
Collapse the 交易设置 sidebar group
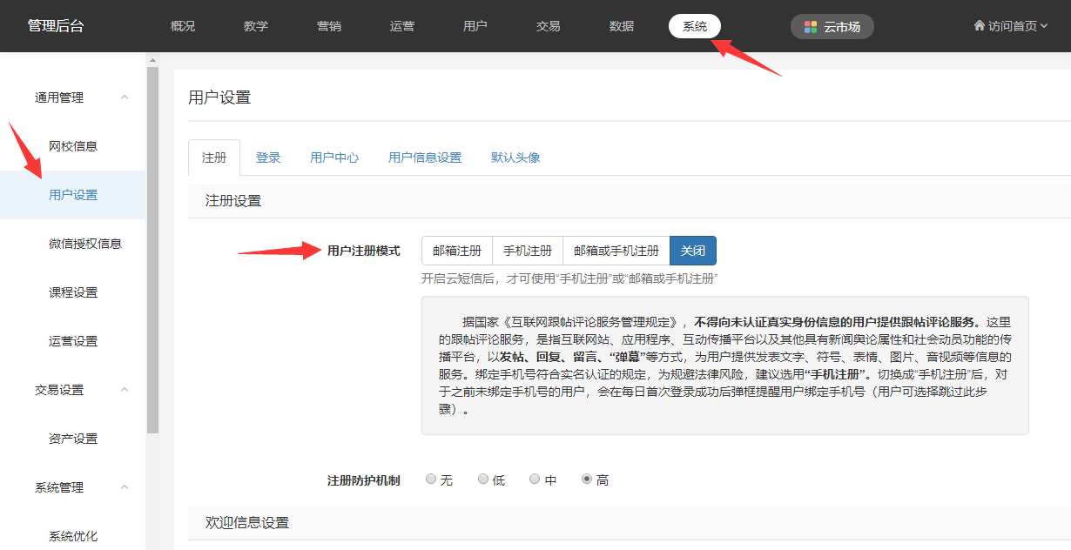click(125, 390)
